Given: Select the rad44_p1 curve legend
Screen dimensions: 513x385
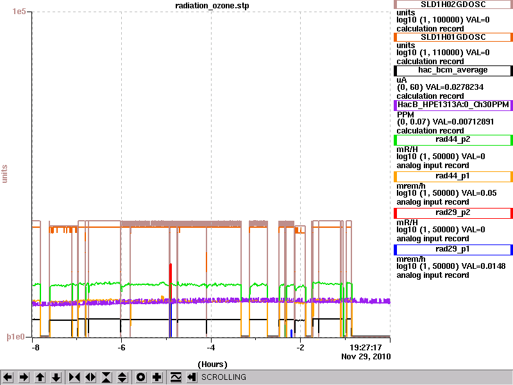Looking at the screenshot, I should [x=453, y=176].
